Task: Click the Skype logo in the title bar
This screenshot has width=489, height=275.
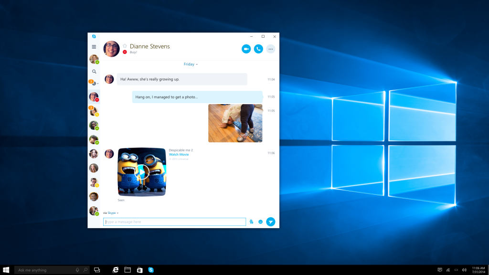Action: pyautogui.click(x=94, y=35)
